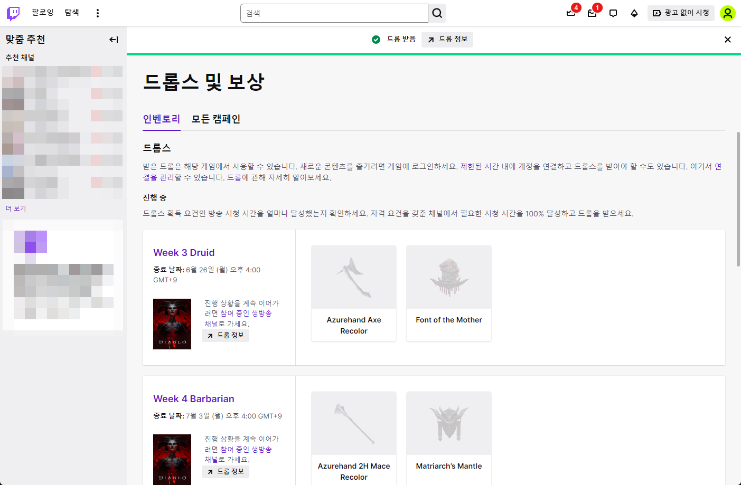This screenshot has height=485, width=741.
Task: Click 더 보기 under recommended channels
Action: (16, 208)
